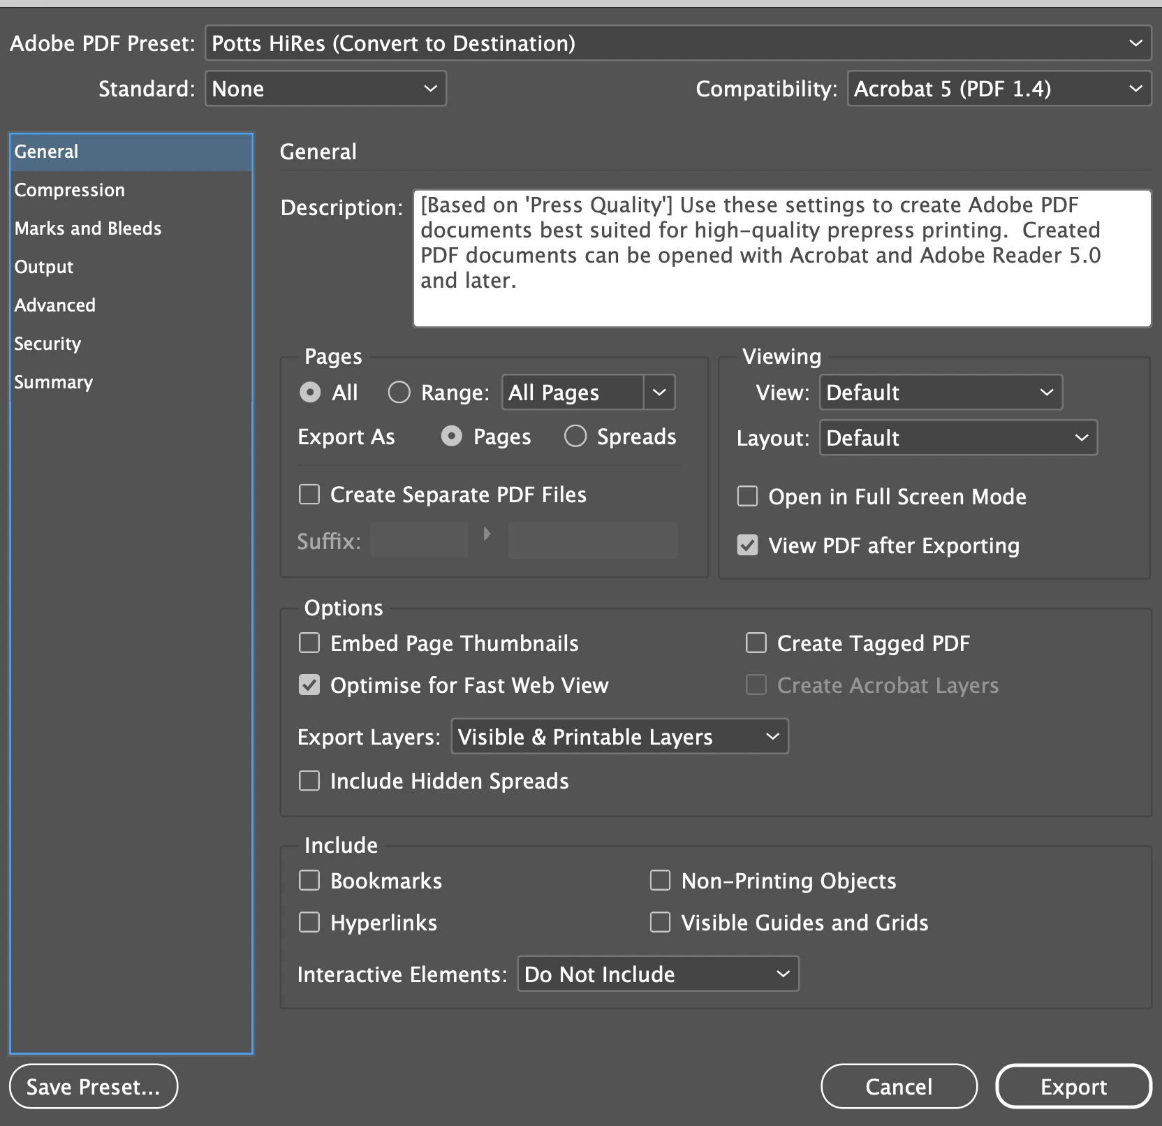The width and height of the screenshot is (1162, 1126).
Task: Click the Export button
Action: [1073, 1086]
